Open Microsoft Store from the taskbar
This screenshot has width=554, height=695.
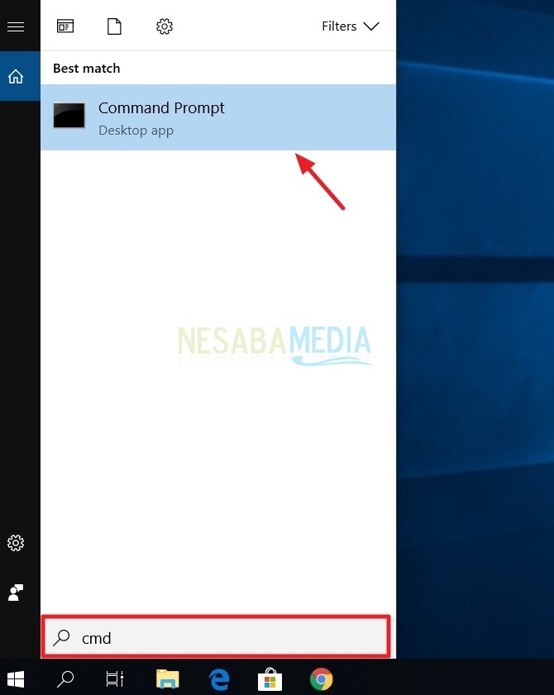(x=268, y=679)
